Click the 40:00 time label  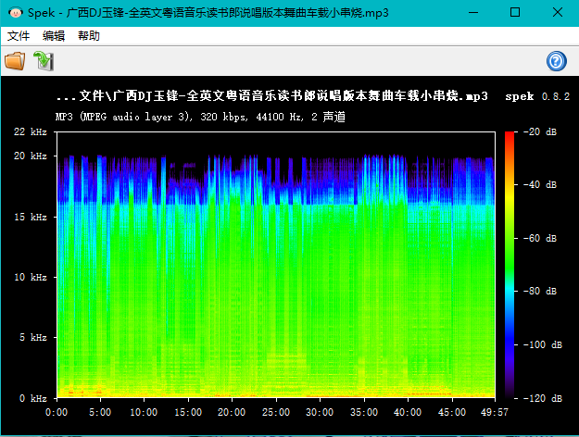pyautogui.click(x=408, y=412)
